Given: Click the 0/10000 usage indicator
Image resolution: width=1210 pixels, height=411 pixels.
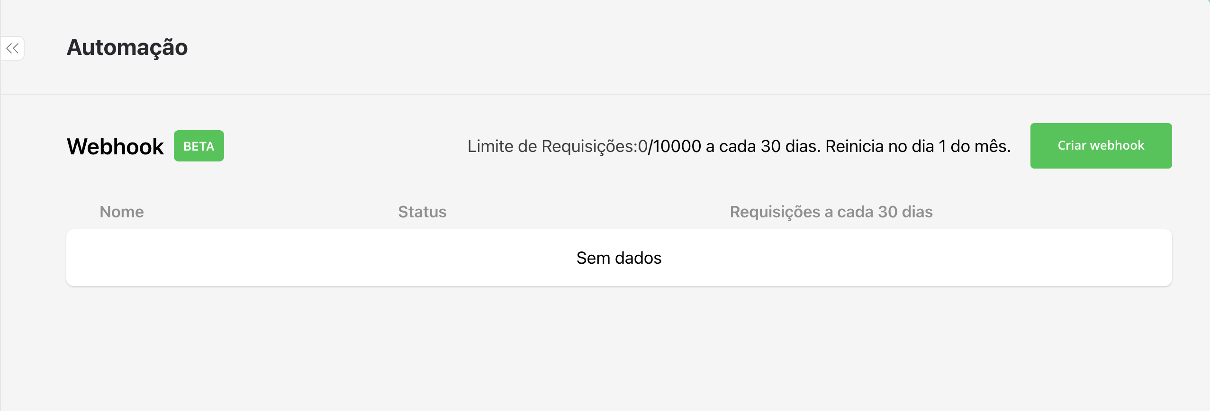Looking at the screenshot, I should (x=668, y=146).
